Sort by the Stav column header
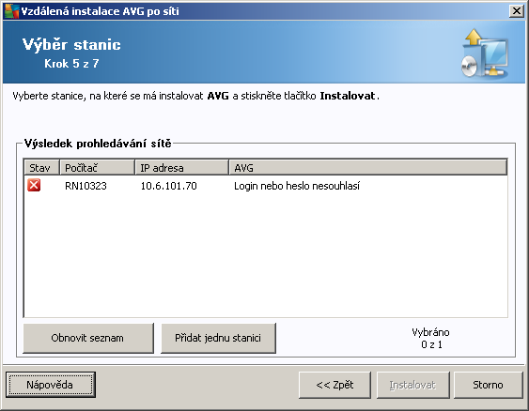The height and width of the screenshot is (411, 529). click(42, 167)
